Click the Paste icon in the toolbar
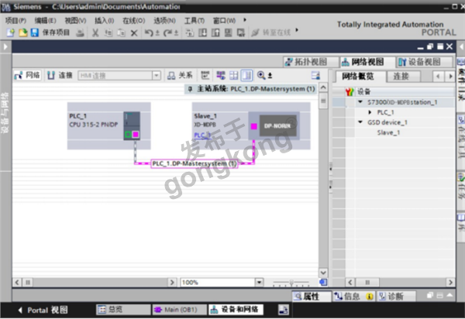Viewport: 465px width, 319px height. 121,33
